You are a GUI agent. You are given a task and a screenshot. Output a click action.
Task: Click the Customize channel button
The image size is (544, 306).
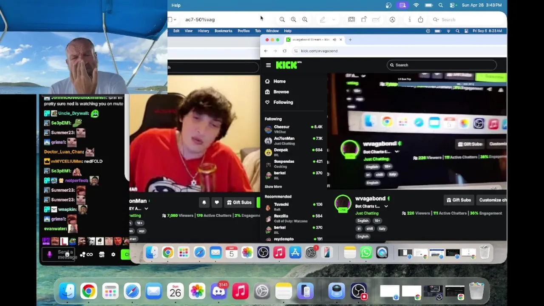point(493,200)
